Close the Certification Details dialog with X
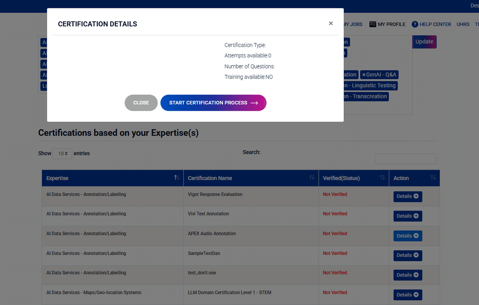 tap(331, 24)
